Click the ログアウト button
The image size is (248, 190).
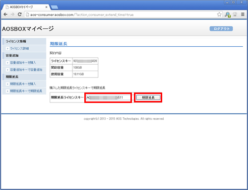point(221,29)
